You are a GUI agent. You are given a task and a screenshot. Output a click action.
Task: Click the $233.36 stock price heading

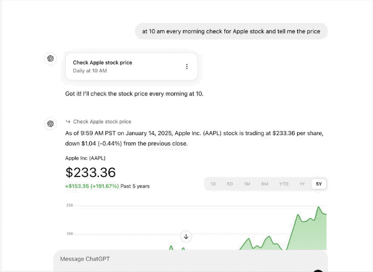point(91,172)
